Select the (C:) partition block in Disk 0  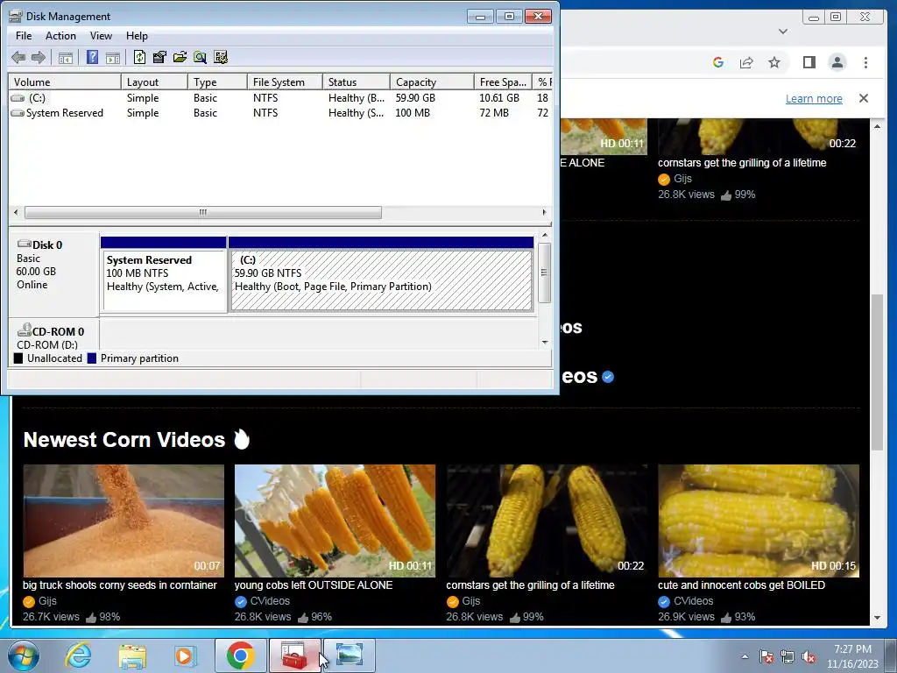[381, 274]
